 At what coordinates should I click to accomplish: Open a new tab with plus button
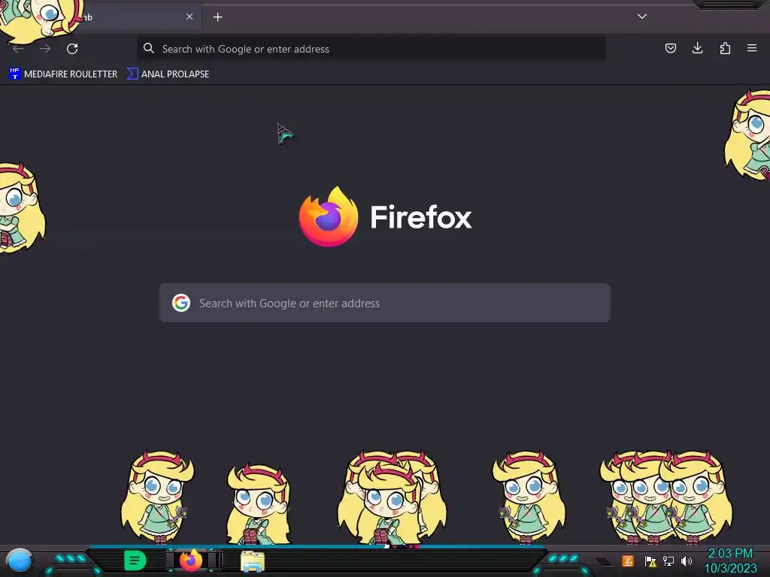[217, 17]
